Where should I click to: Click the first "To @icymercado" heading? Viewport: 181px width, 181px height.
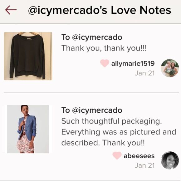point(92,37)
